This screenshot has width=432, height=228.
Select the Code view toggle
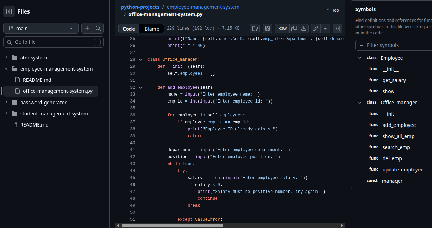click(x=129, y=28)
